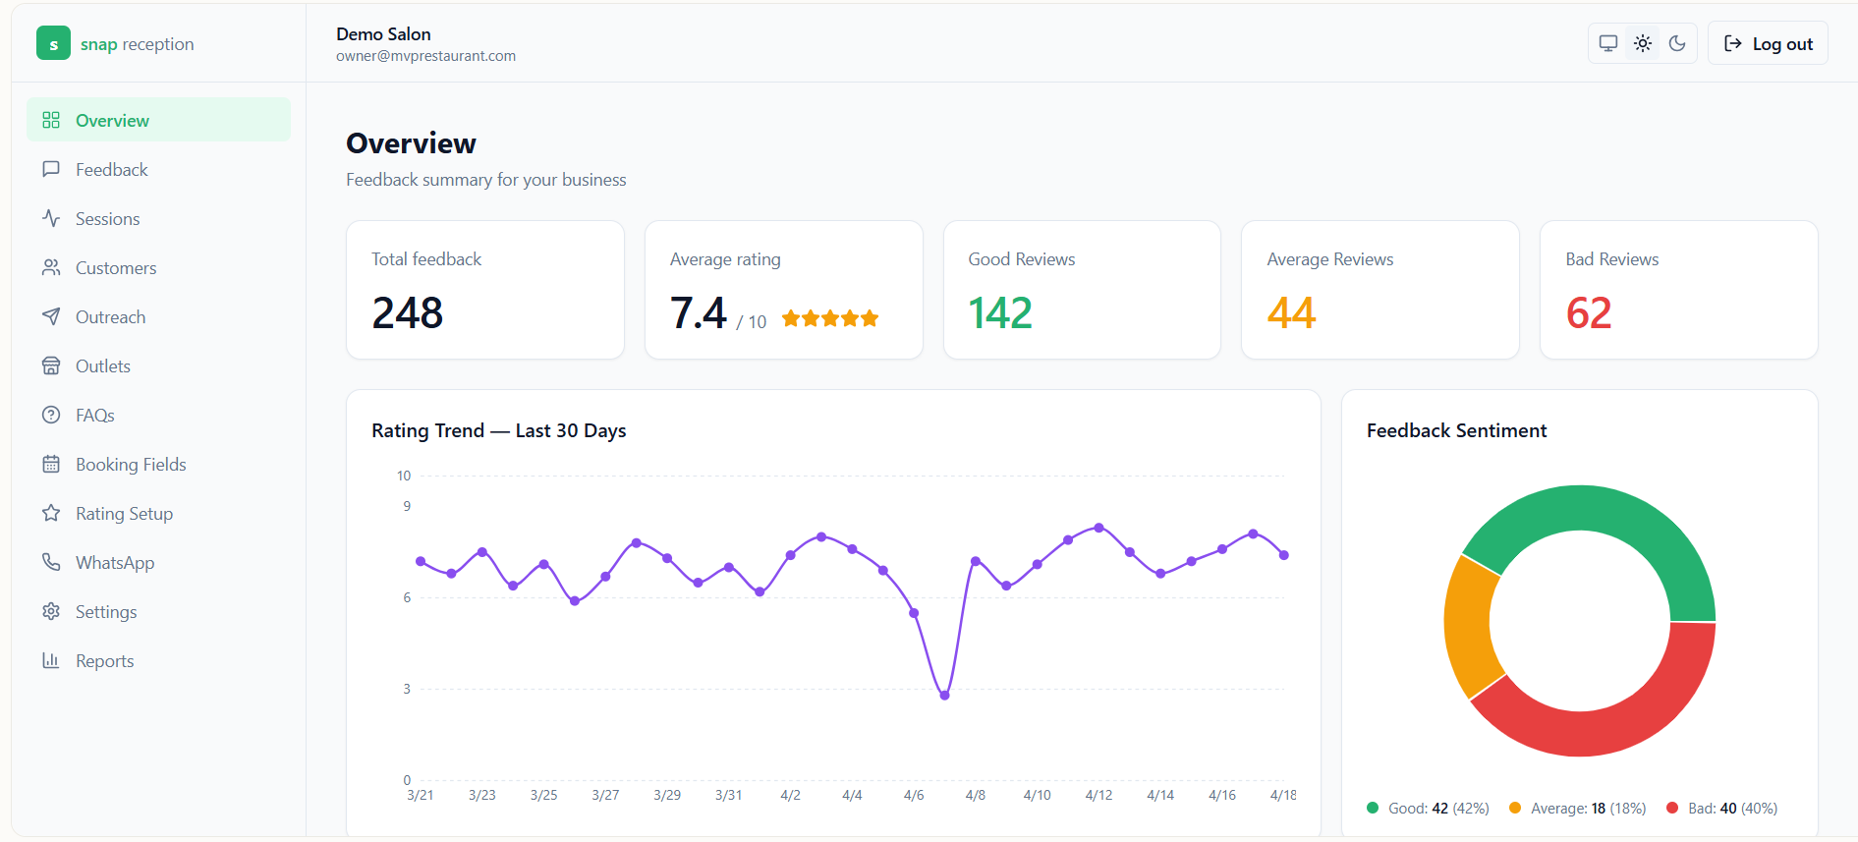Image resolution: width=1858 pixels, height=842 pixels.
Task: Click the Settings gear icon
Action: click(x=51, y=611)
